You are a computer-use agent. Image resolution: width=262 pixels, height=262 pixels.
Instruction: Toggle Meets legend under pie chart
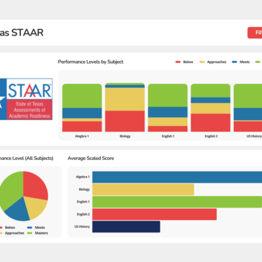36,227
